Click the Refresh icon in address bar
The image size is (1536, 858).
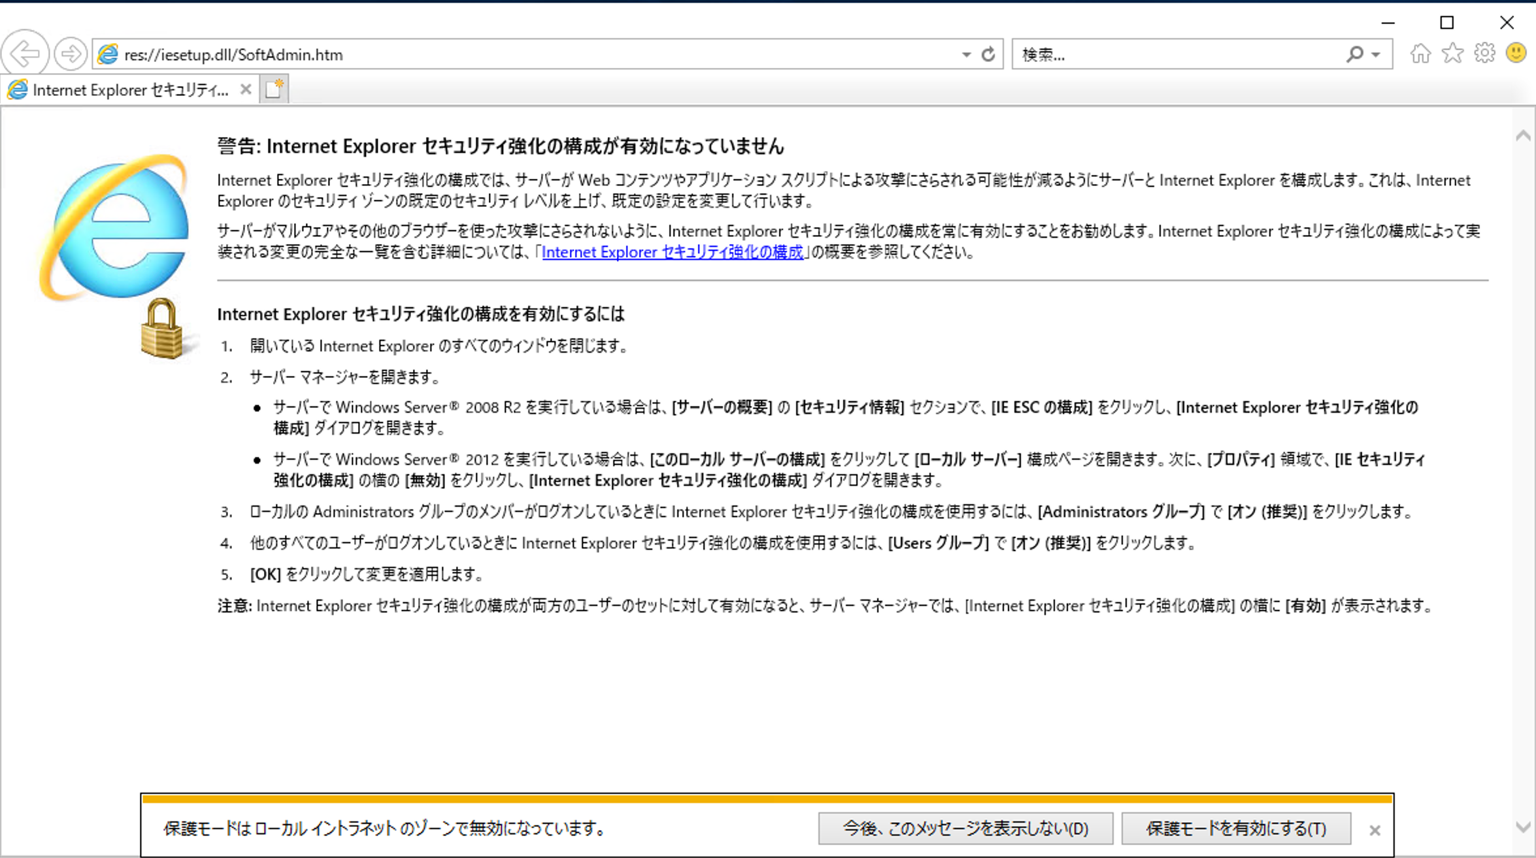tap(988, 54)
